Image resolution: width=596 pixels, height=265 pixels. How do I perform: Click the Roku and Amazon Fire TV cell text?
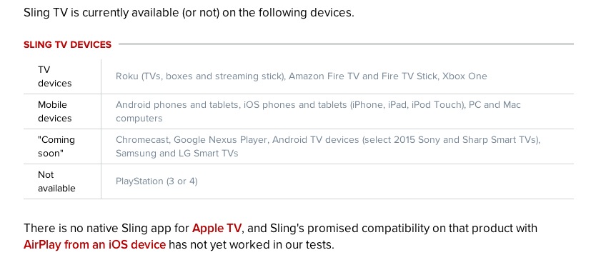[x=301, y=76]
